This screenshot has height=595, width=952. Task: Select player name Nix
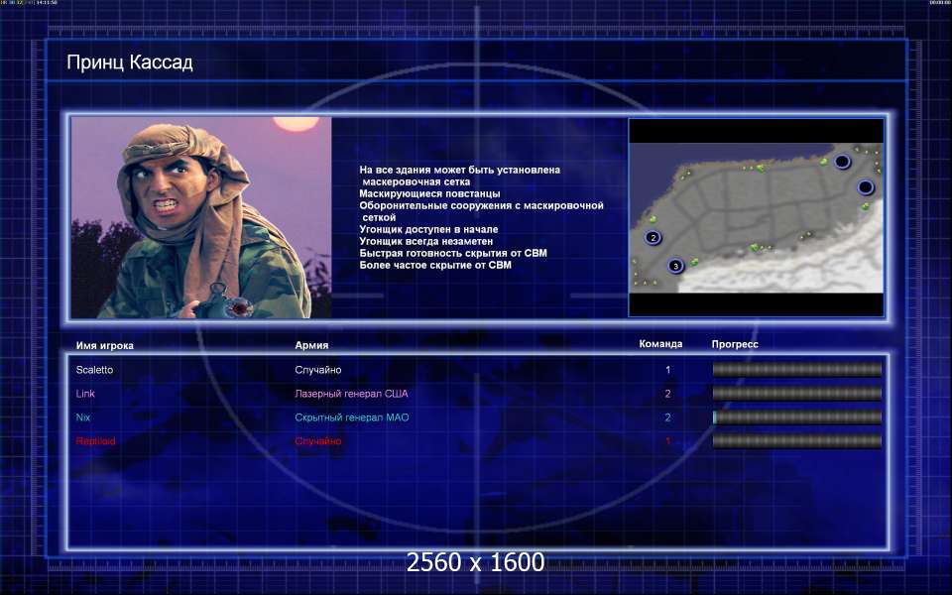tap(83, 417)
